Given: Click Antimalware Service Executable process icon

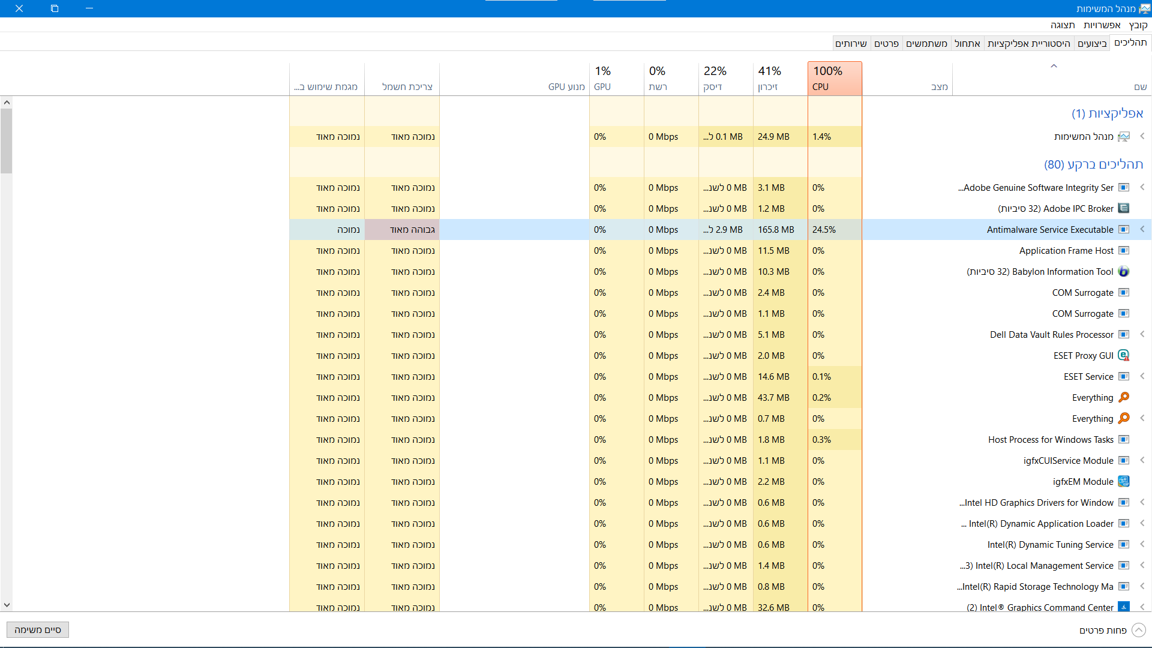Looking at the screenshot, I should 1124,230.
